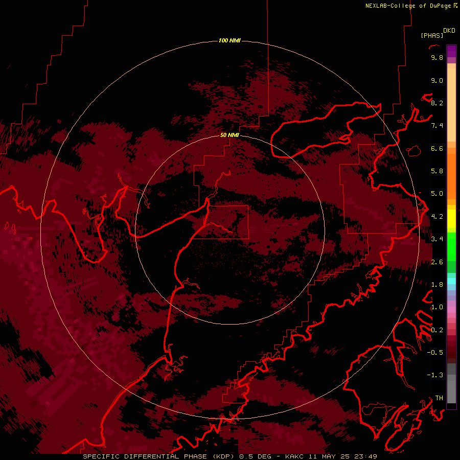Image resolution: width=460 pixels, height=460 pixels.
Task: Click the 9.8 legend value
Action: [437, 57]
